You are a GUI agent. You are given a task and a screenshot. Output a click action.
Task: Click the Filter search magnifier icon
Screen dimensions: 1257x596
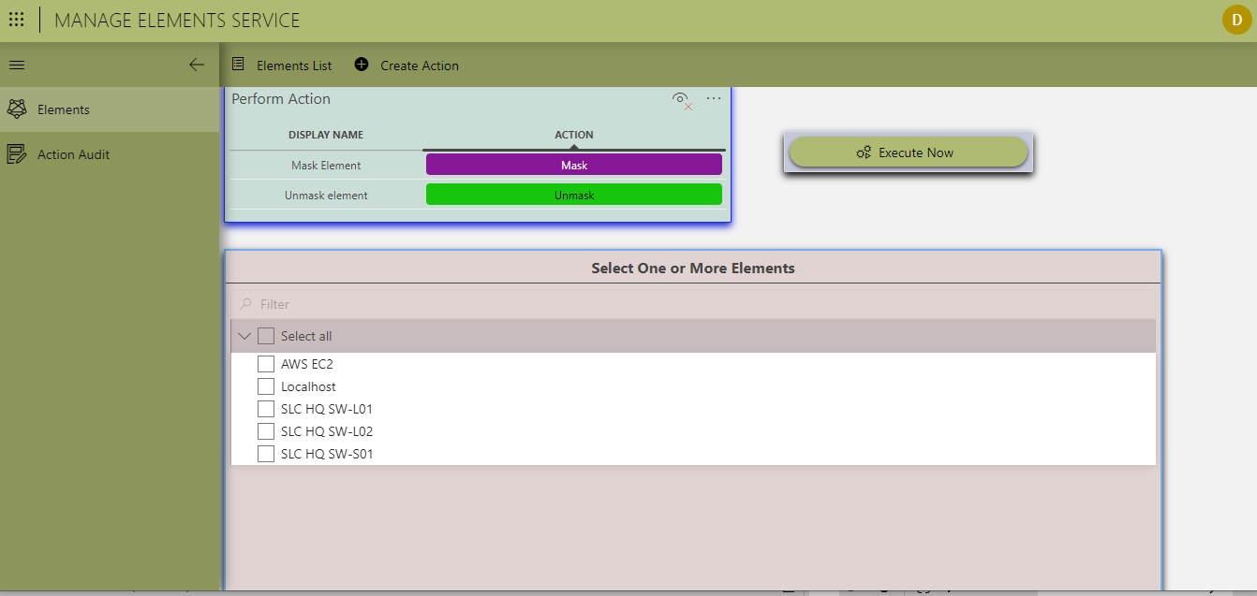pos(246,304)
